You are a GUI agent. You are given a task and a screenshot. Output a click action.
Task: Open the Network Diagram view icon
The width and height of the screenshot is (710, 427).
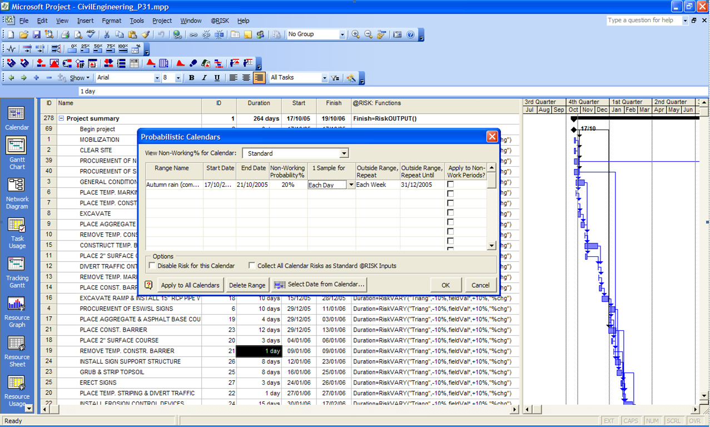click(x=17, y=185)
